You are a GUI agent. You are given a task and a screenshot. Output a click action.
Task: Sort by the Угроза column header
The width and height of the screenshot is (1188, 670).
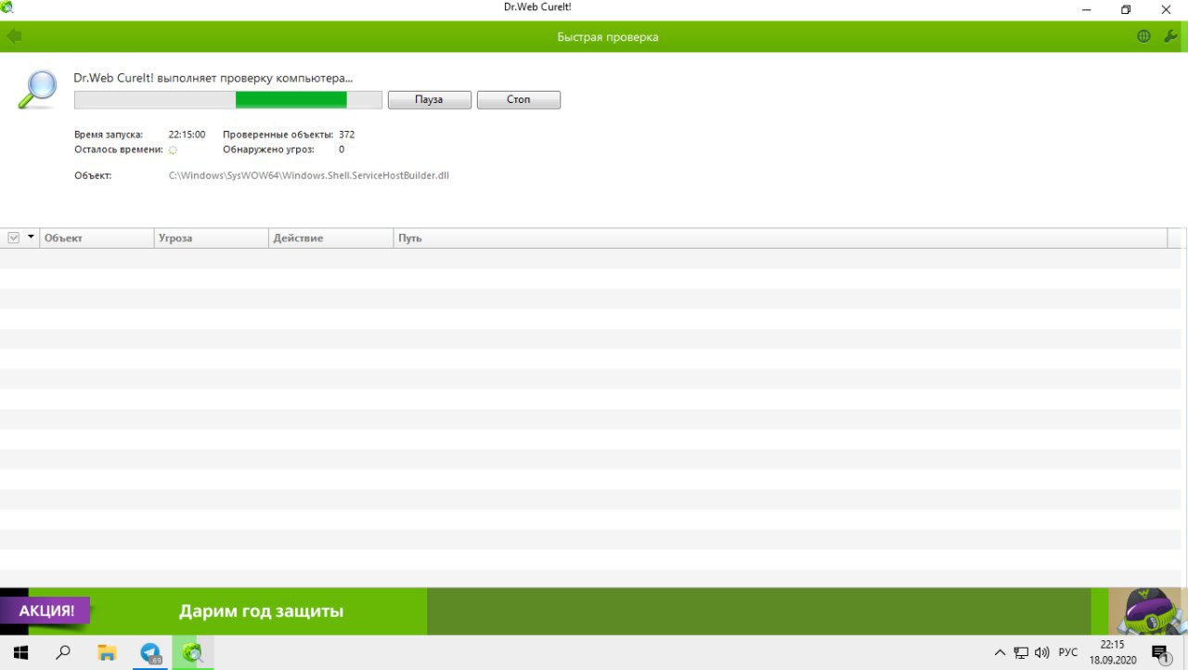[x=212, y=238]
